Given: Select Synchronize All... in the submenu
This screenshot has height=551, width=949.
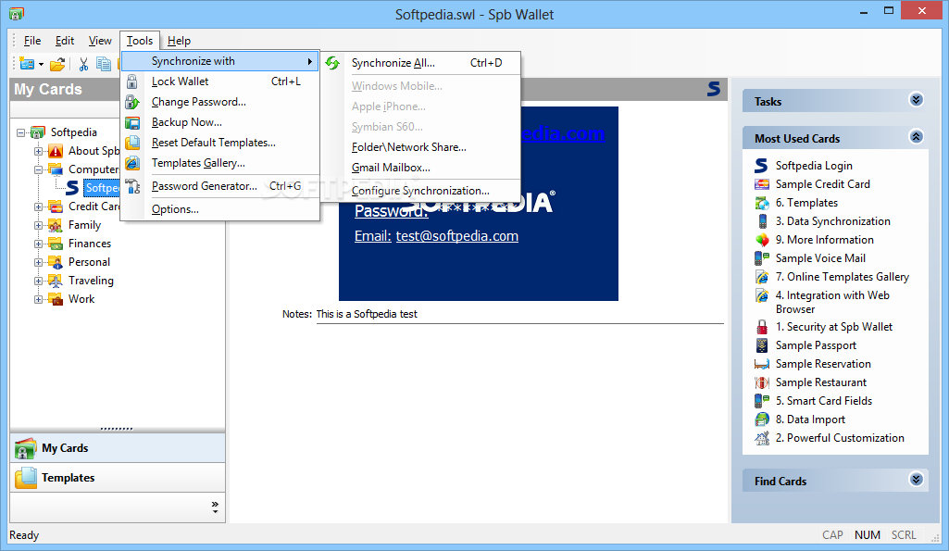Looking at the screenshot, I should pyautogui.click(x=420, y=63).
